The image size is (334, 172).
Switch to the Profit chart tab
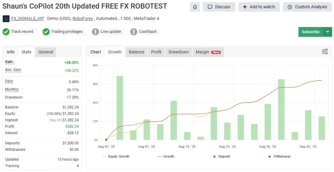(x=156, y=52)
